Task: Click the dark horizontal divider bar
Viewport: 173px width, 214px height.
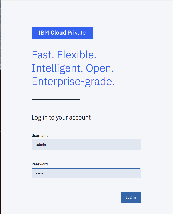Action: click(x=56, y=99)
